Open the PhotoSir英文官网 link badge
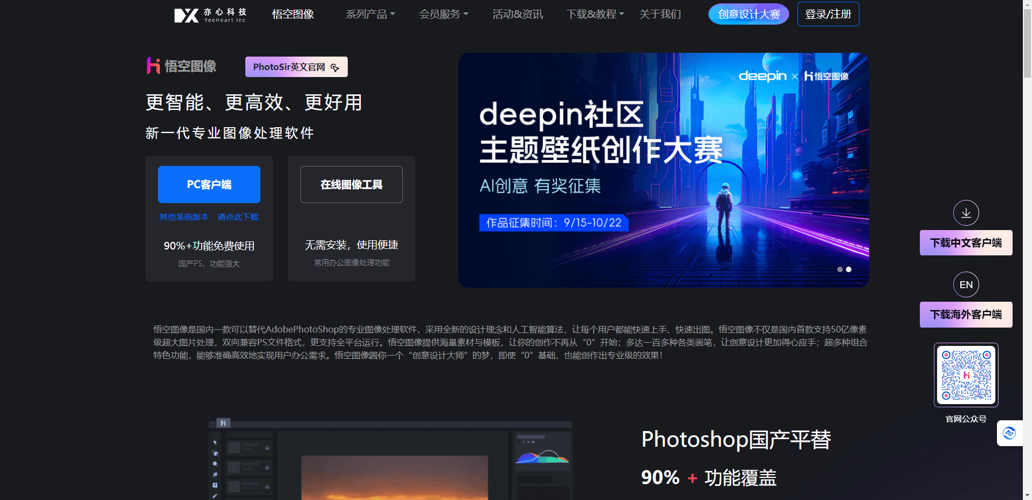1032x500 pixels. click(296, 67)
